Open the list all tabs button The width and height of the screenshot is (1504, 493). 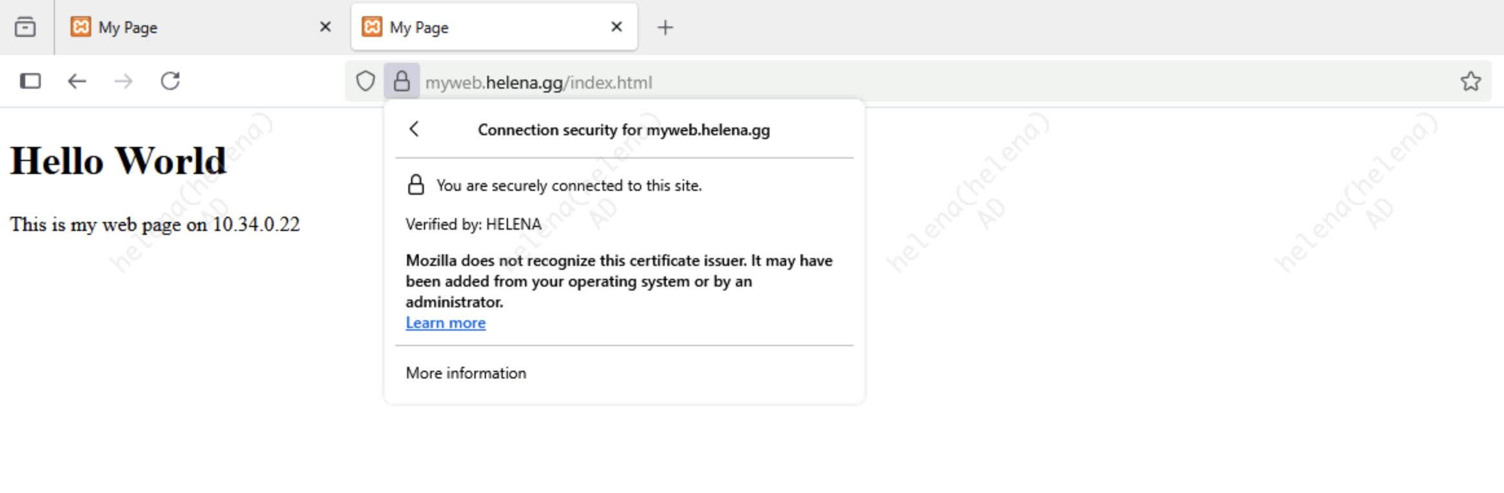(x=25, y=27)
